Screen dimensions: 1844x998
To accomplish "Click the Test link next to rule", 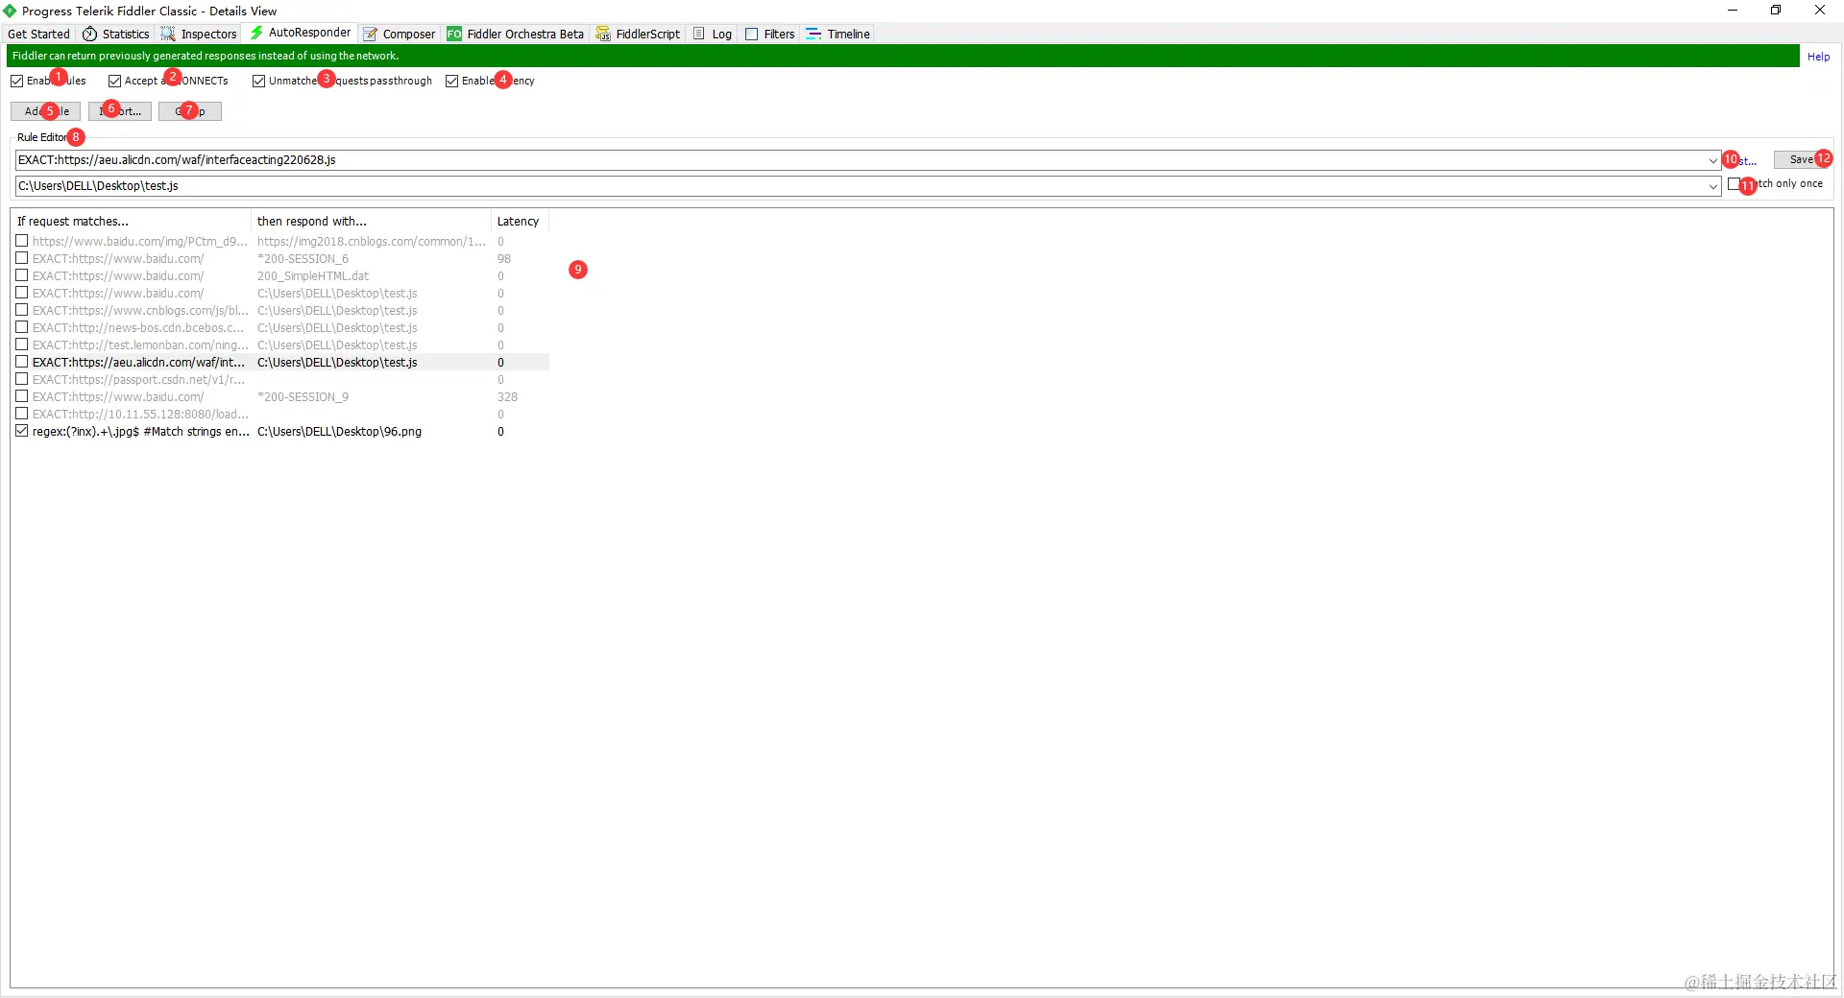I will pyautogui.click(x=1743, y=161).
